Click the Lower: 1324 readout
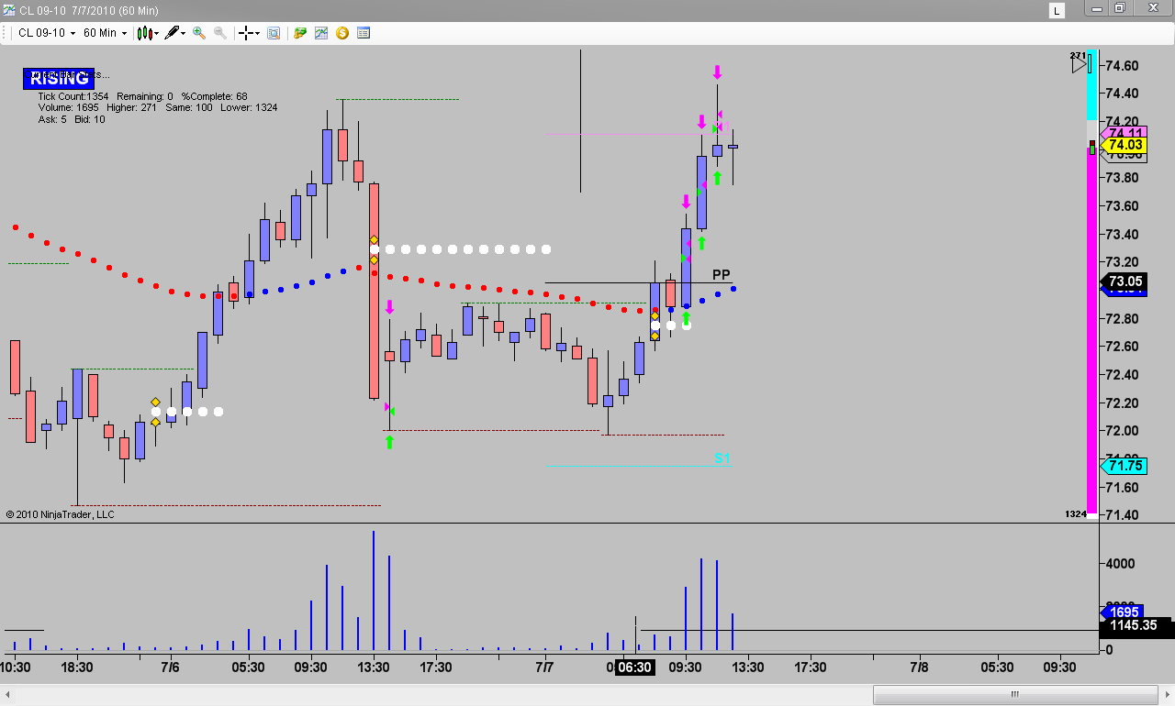This screenshot has width=1175, height=706. click(x=250, y=107)
